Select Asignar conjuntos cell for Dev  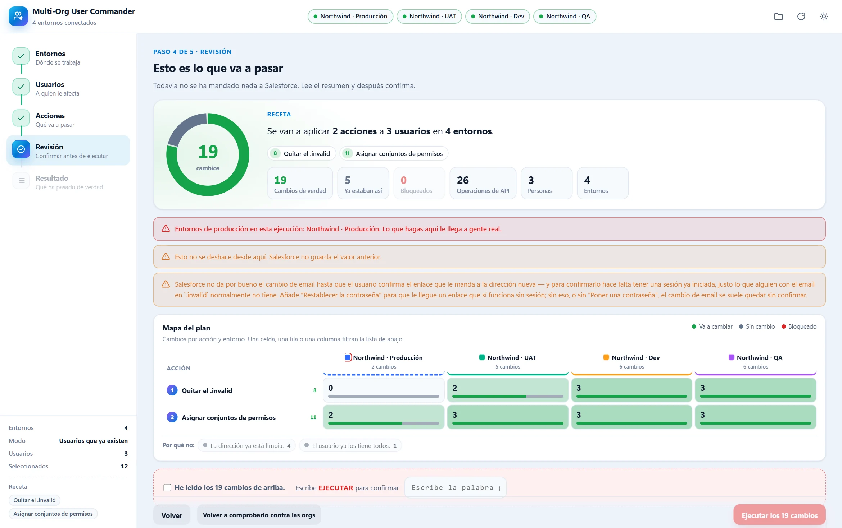pos(631,417)
